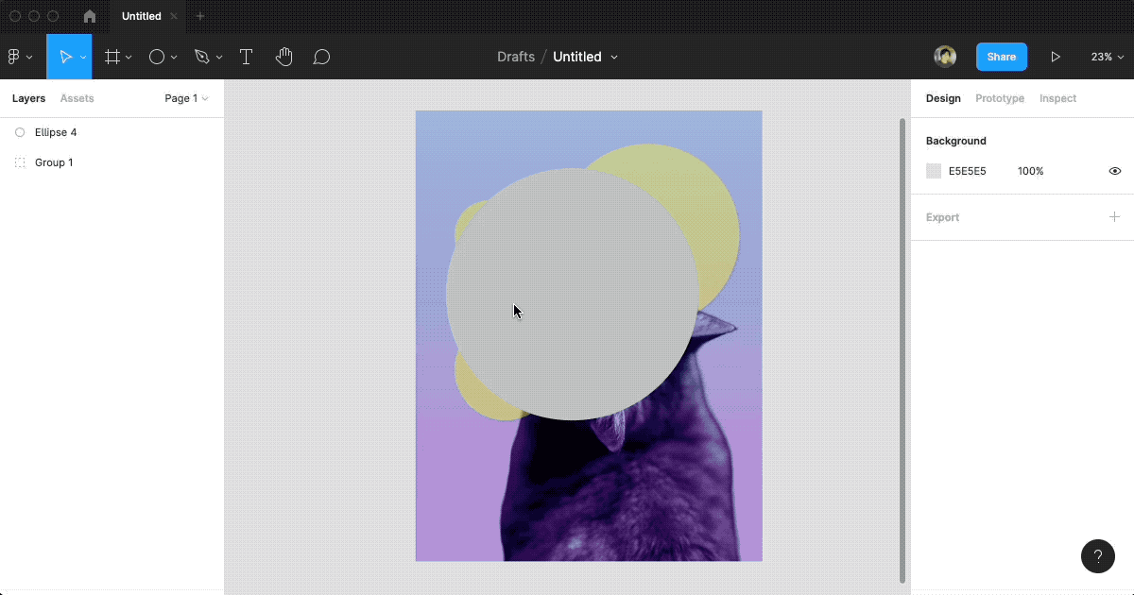1134x595 pixels.
Task: Select the Frame tool
Action: (112, 56)
